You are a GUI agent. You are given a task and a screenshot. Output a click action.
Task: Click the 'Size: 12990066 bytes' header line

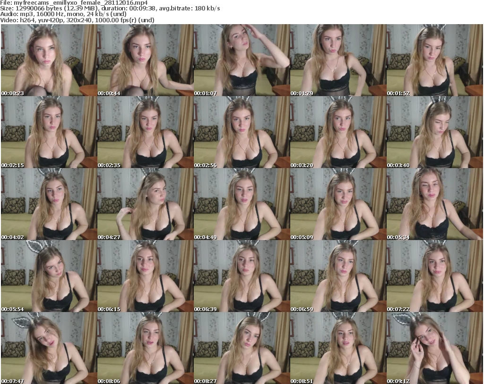[110, 9]
